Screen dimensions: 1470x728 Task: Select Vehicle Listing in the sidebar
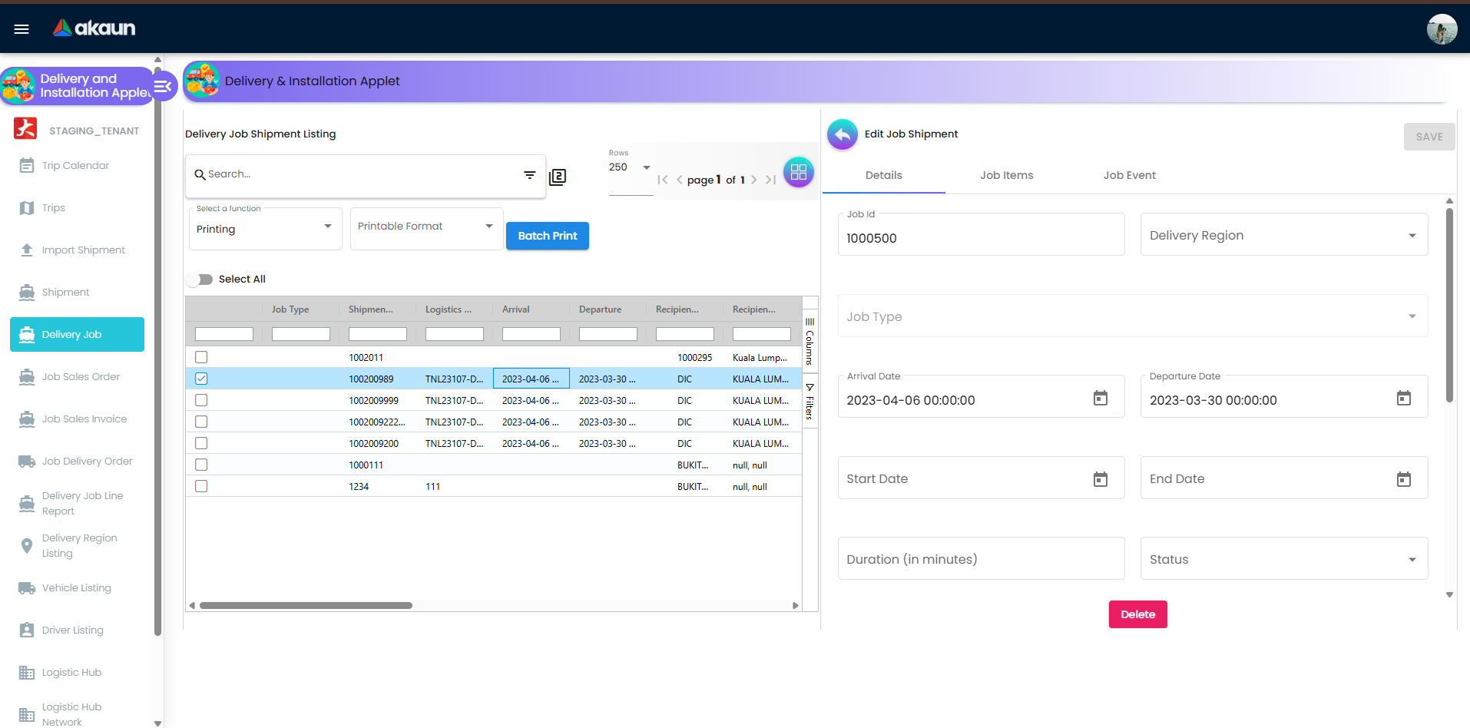tap(75, 587)
